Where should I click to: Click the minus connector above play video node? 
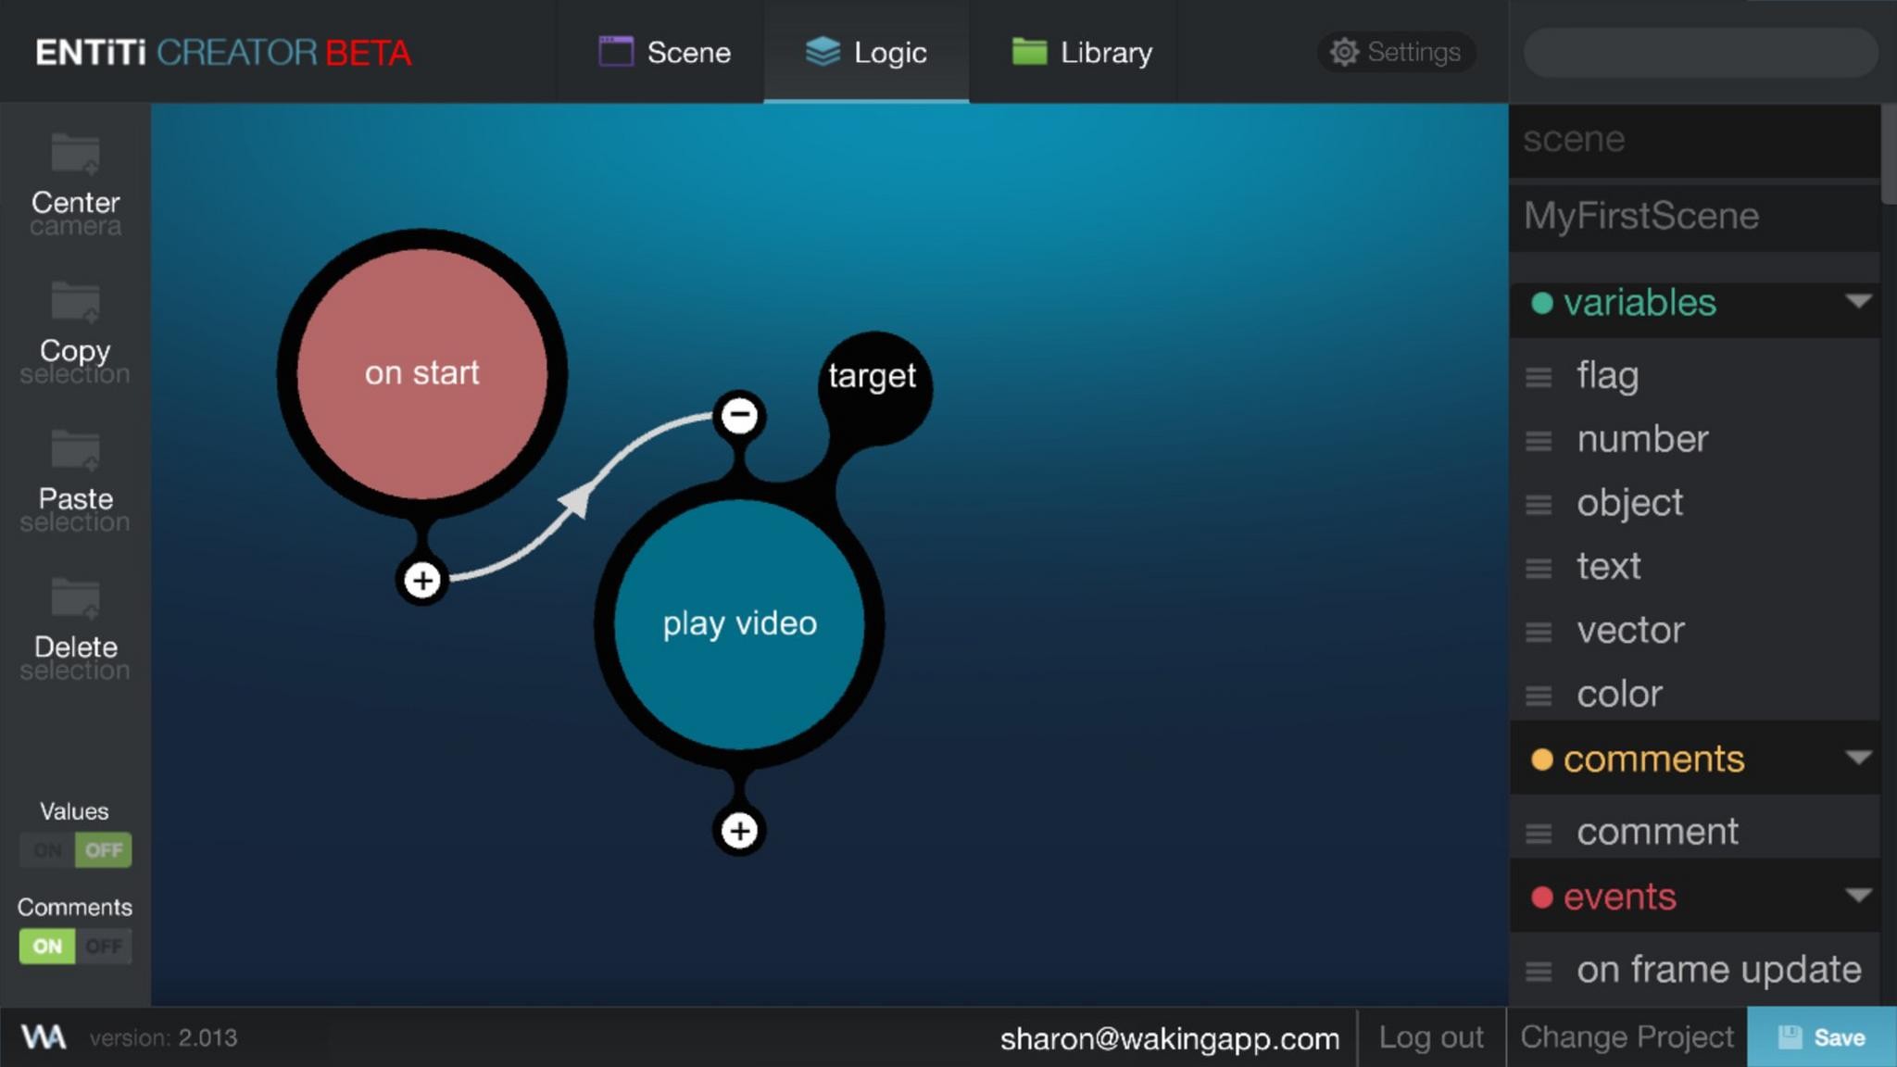pyautogui.click(x=739, y=415)
